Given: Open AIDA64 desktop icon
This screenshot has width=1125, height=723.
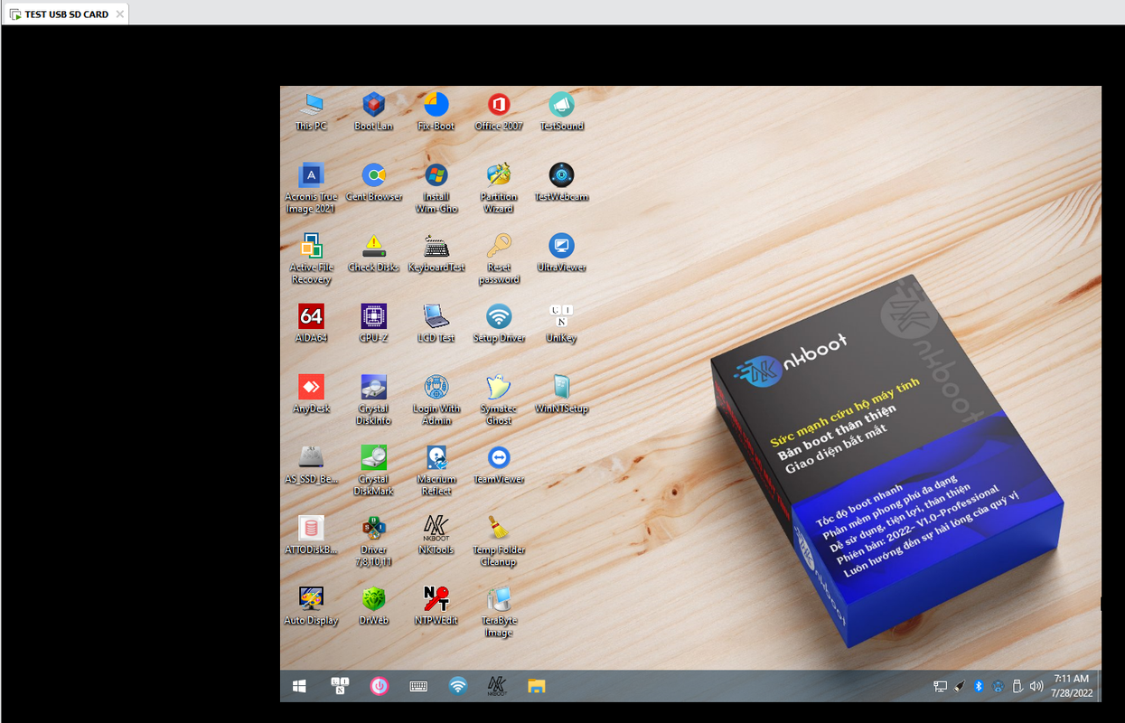Looking at the screenshot, I should (311, 324).
